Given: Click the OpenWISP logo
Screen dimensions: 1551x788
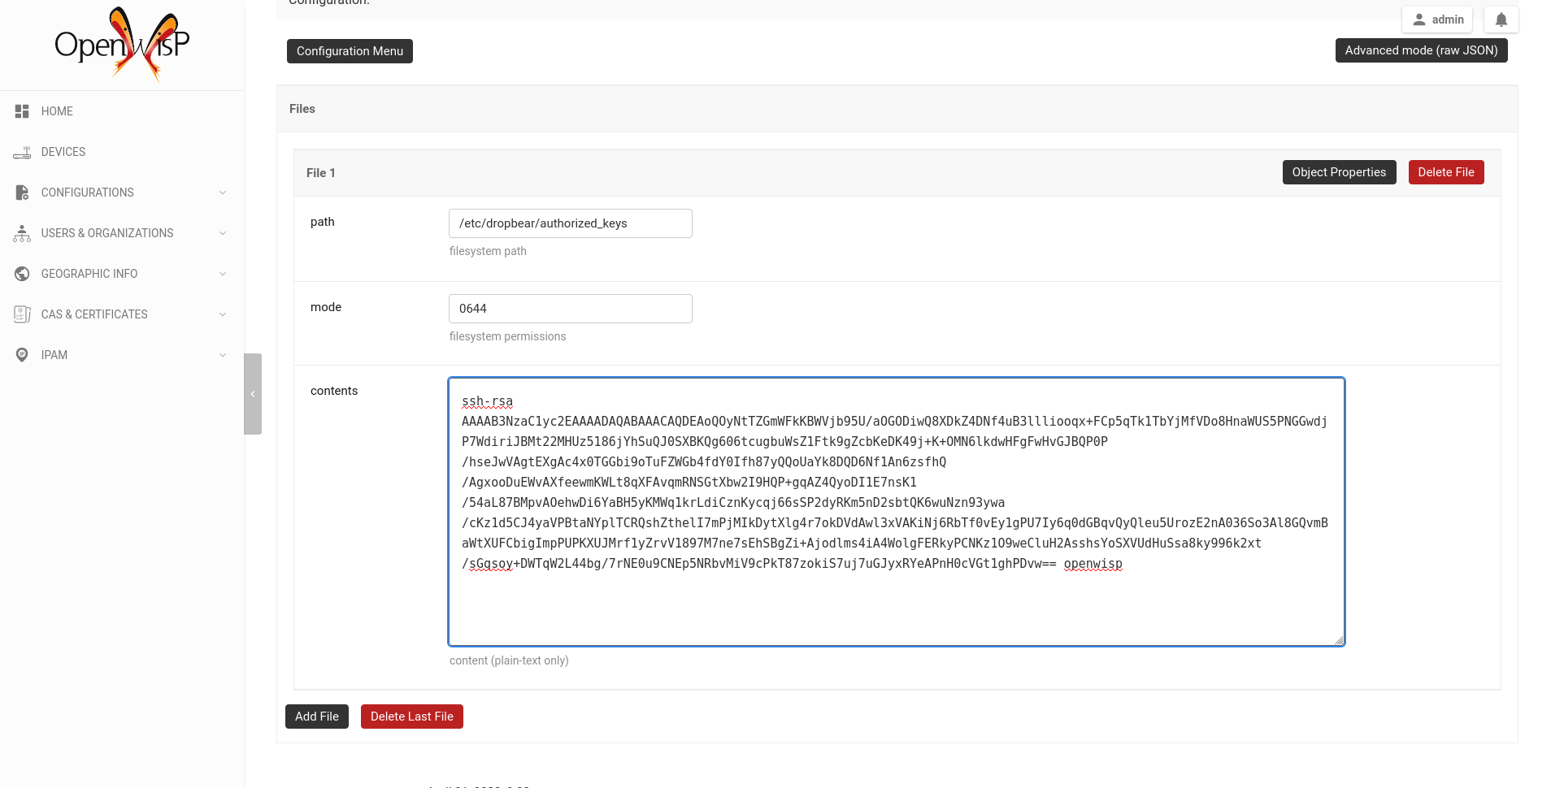Looking at the screenshot, I should coord(122,44).
